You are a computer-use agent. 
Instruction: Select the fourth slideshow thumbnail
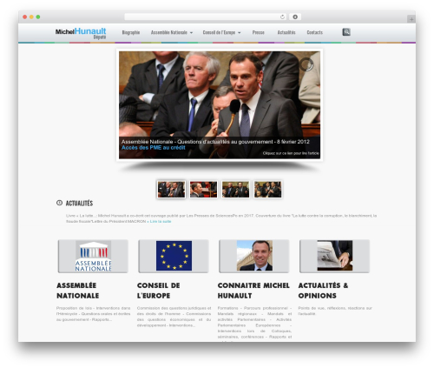[x=267, y=190]
